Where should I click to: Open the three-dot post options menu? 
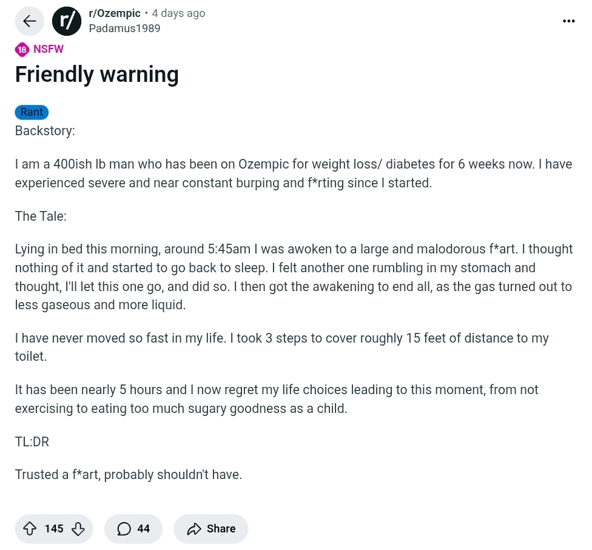pos(568,21)
